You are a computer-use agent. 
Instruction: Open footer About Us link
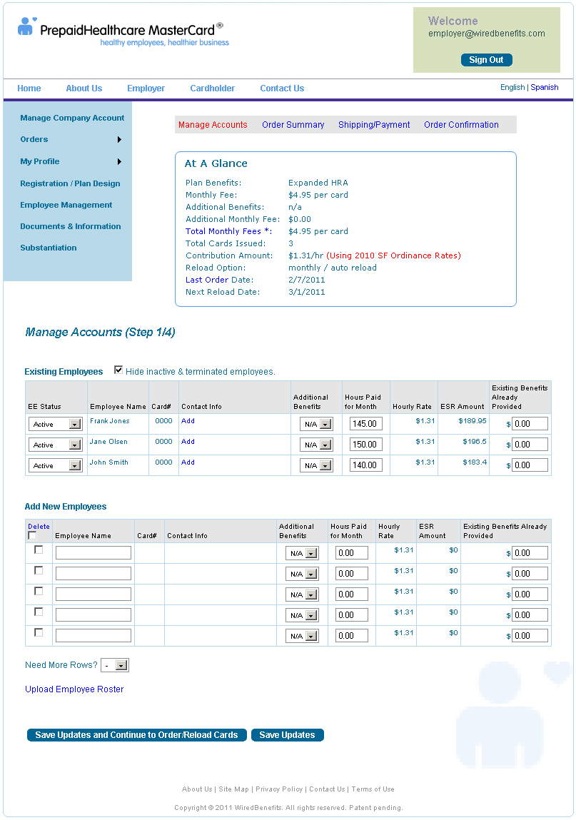[197, 789]
